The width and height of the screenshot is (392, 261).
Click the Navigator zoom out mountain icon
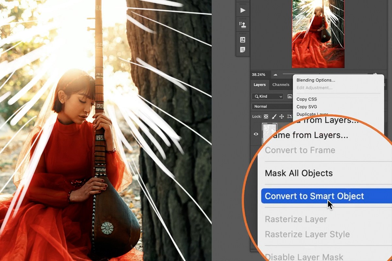pos(275,75)
